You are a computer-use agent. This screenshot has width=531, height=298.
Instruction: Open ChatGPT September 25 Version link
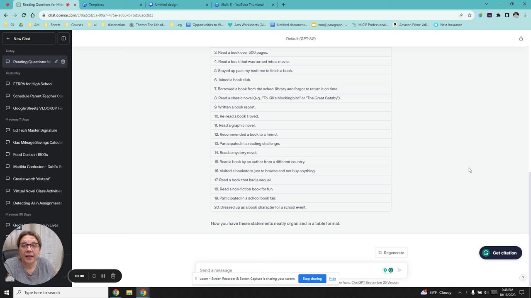click(375, 283)
